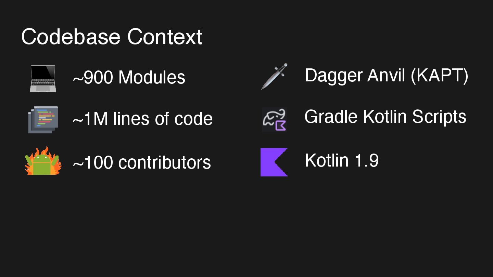The height and width of the screenshot is (277, 493).
Task: Select the code windows icon
Action: tap(43, 119)
